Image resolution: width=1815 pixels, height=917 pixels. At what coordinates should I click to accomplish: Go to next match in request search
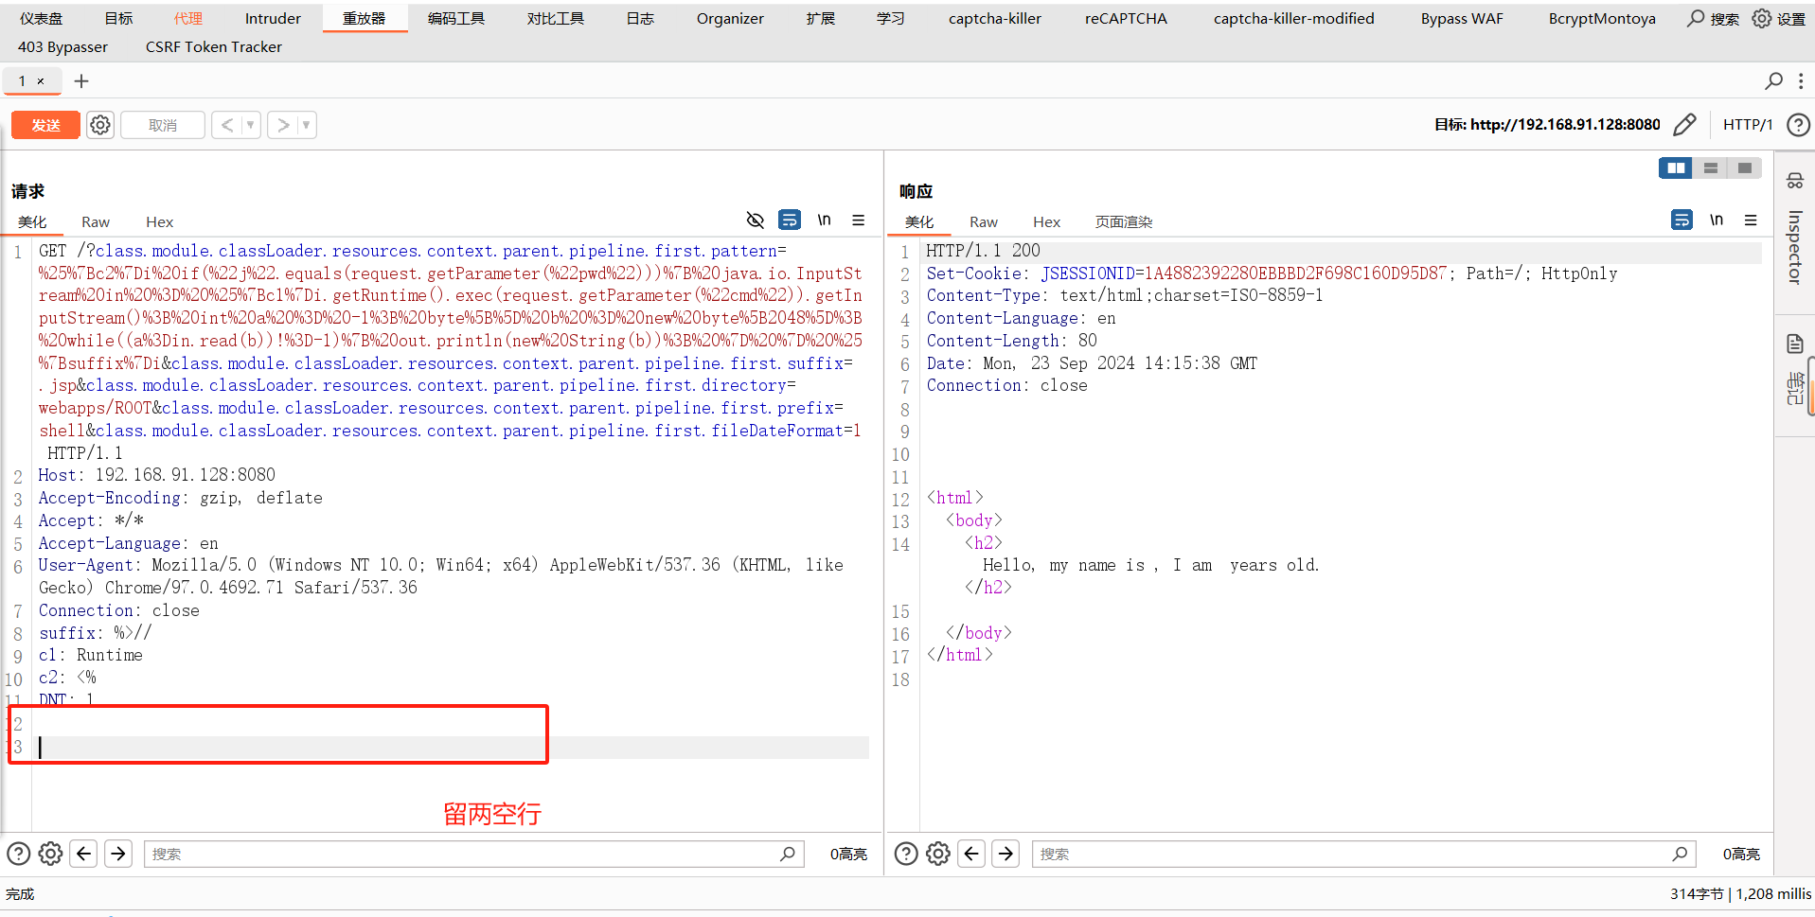[118, 854]
